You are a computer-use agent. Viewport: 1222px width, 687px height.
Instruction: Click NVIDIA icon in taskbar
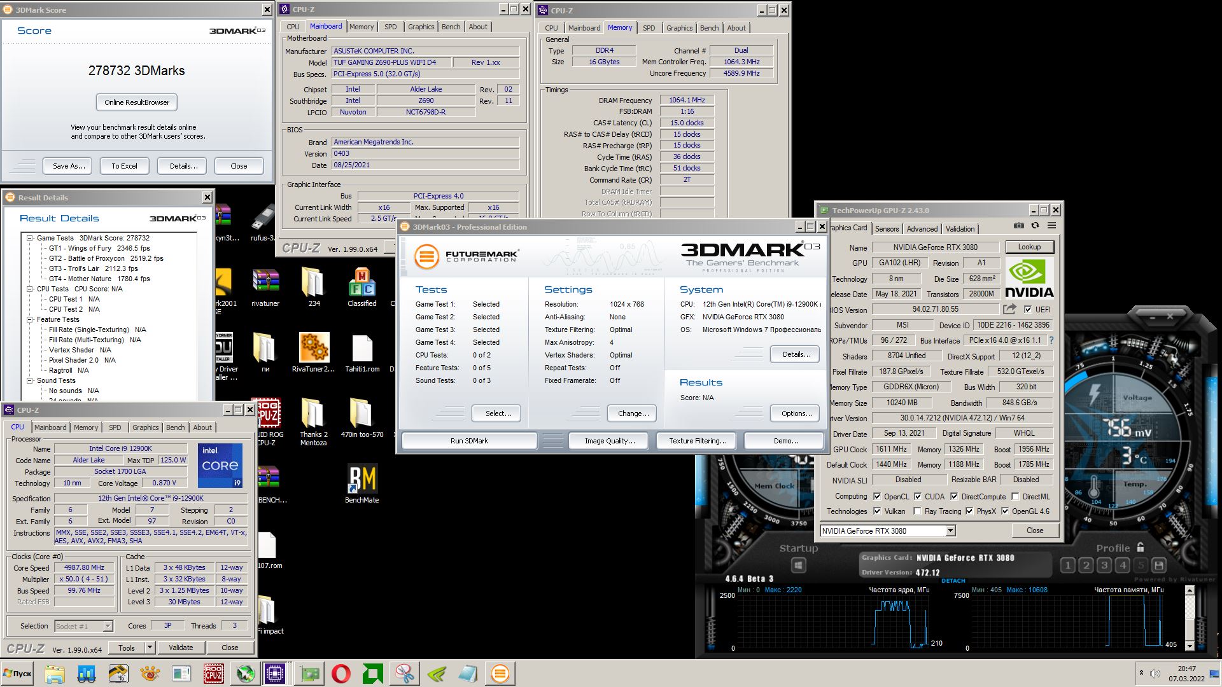437,674
